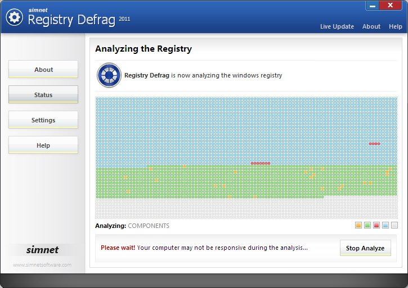The height and width of the screenshot is (288, 408).
Task: Click the orange legend square
Action: pos(358,226)
